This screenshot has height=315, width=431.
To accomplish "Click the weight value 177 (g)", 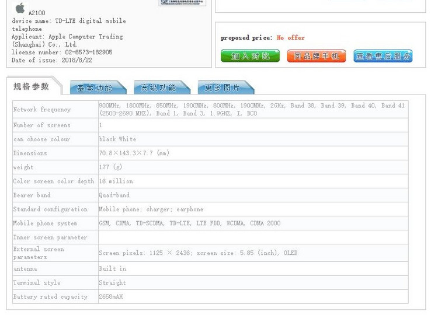I will coord(110,167).
